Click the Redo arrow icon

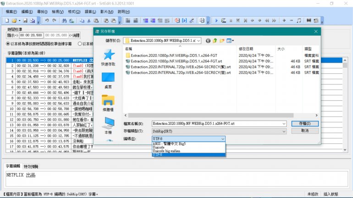[x=54, y=21]
